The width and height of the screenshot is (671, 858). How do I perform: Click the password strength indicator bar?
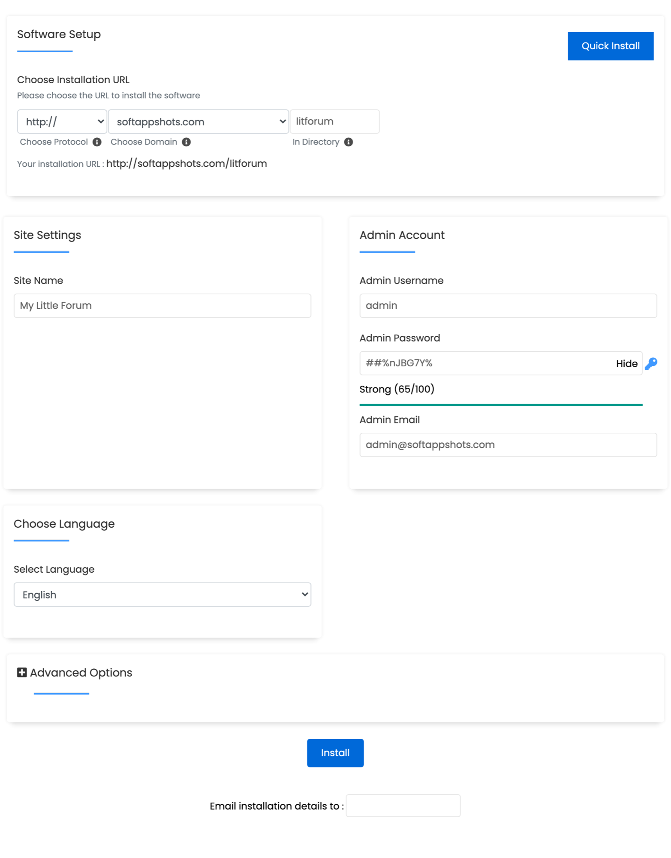click(500, 404)
